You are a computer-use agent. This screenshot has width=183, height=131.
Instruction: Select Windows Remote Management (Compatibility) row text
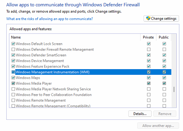point(53,106)
